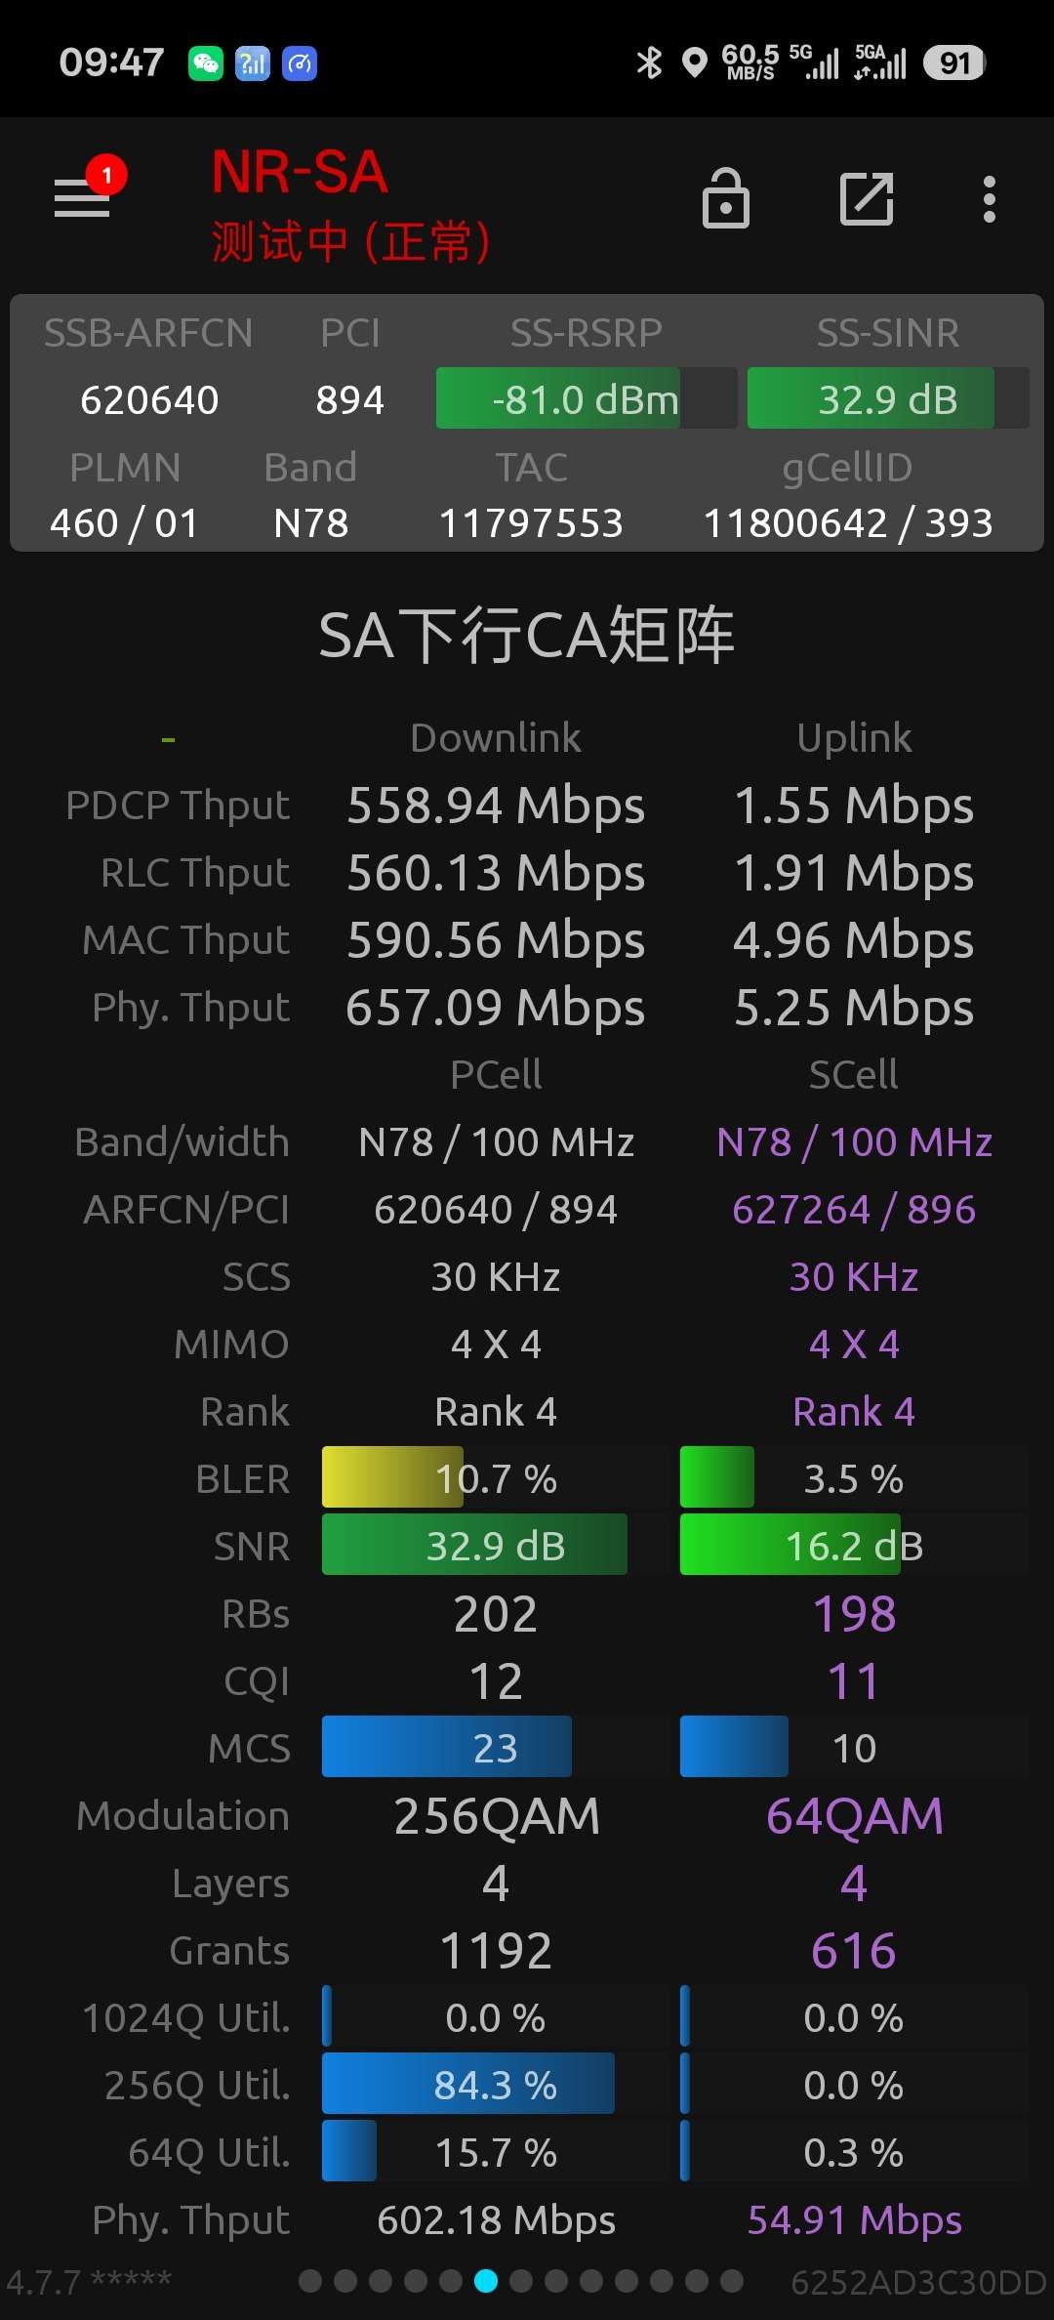Tap the padlock lock icon
This screenshot has width=1054, height=2320.
coord(726,198)
